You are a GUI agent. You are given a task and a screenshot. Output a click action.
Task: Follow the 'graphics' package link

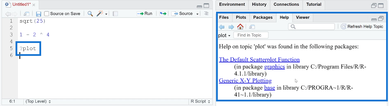tap(274, 67)
